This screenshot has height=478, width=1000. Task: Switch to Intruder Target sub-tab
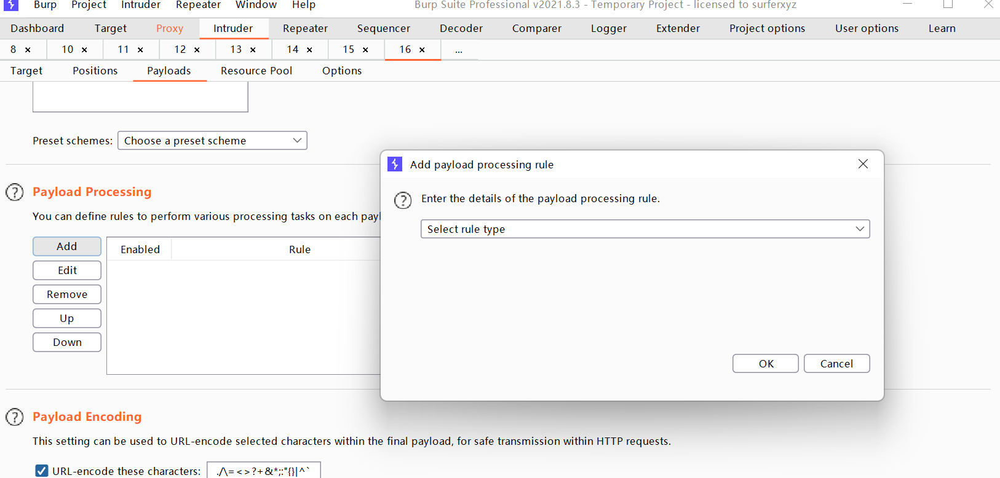pyautogui.click(x=26, y=71)
